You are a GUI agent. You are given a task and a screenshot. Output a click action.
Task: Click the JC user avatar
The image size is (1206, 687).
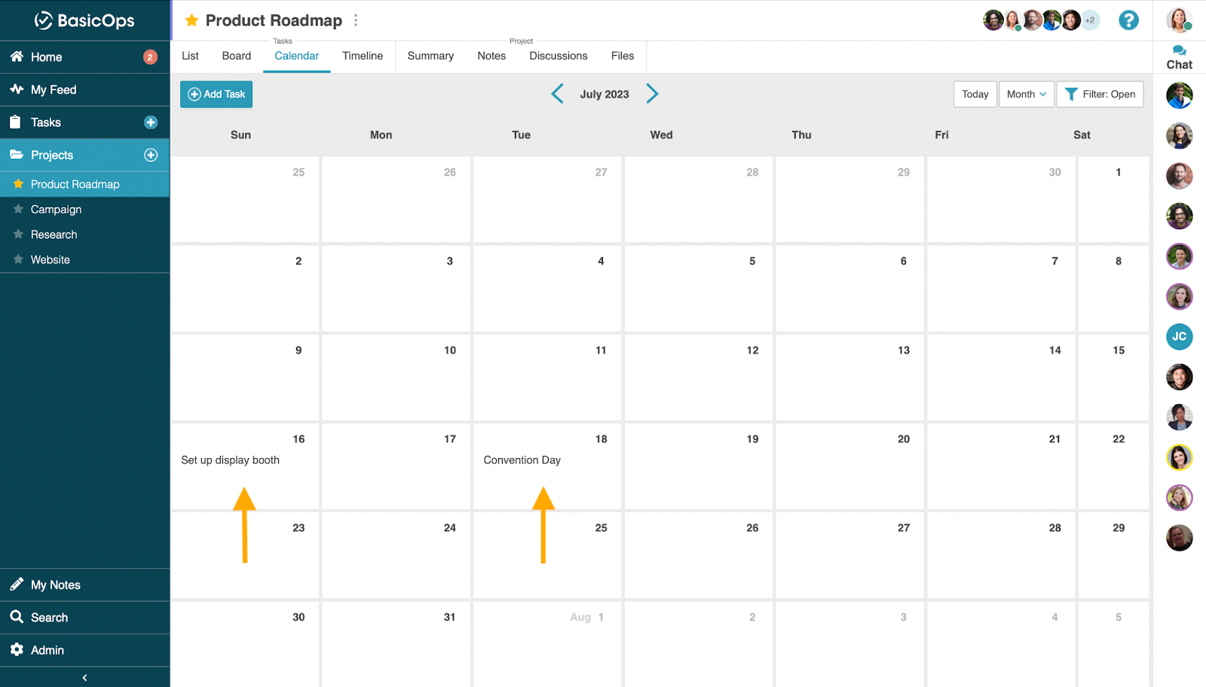[1179, 337]
